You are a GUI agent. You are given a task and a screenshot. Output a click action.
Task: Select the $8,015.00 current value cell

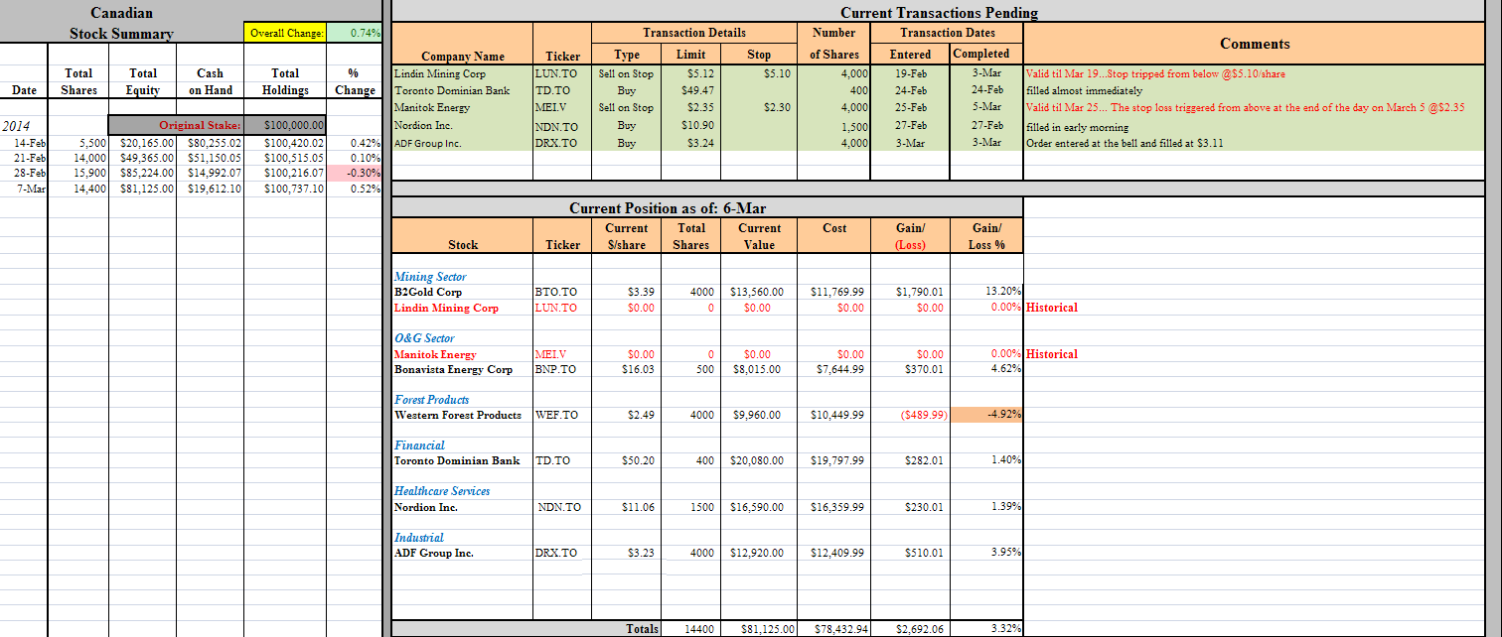point(757,369)
